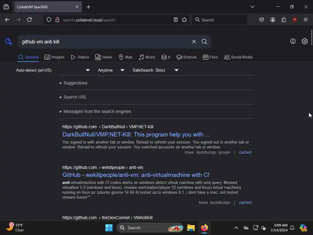
Task: Switch to the It tab
Action: pos(166,57)
